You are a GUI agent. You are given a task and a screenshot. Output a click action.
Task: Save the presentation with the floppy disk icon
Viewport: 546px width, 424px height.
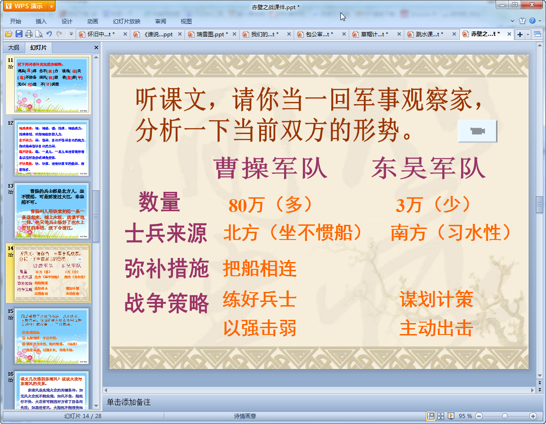point(19,34)
